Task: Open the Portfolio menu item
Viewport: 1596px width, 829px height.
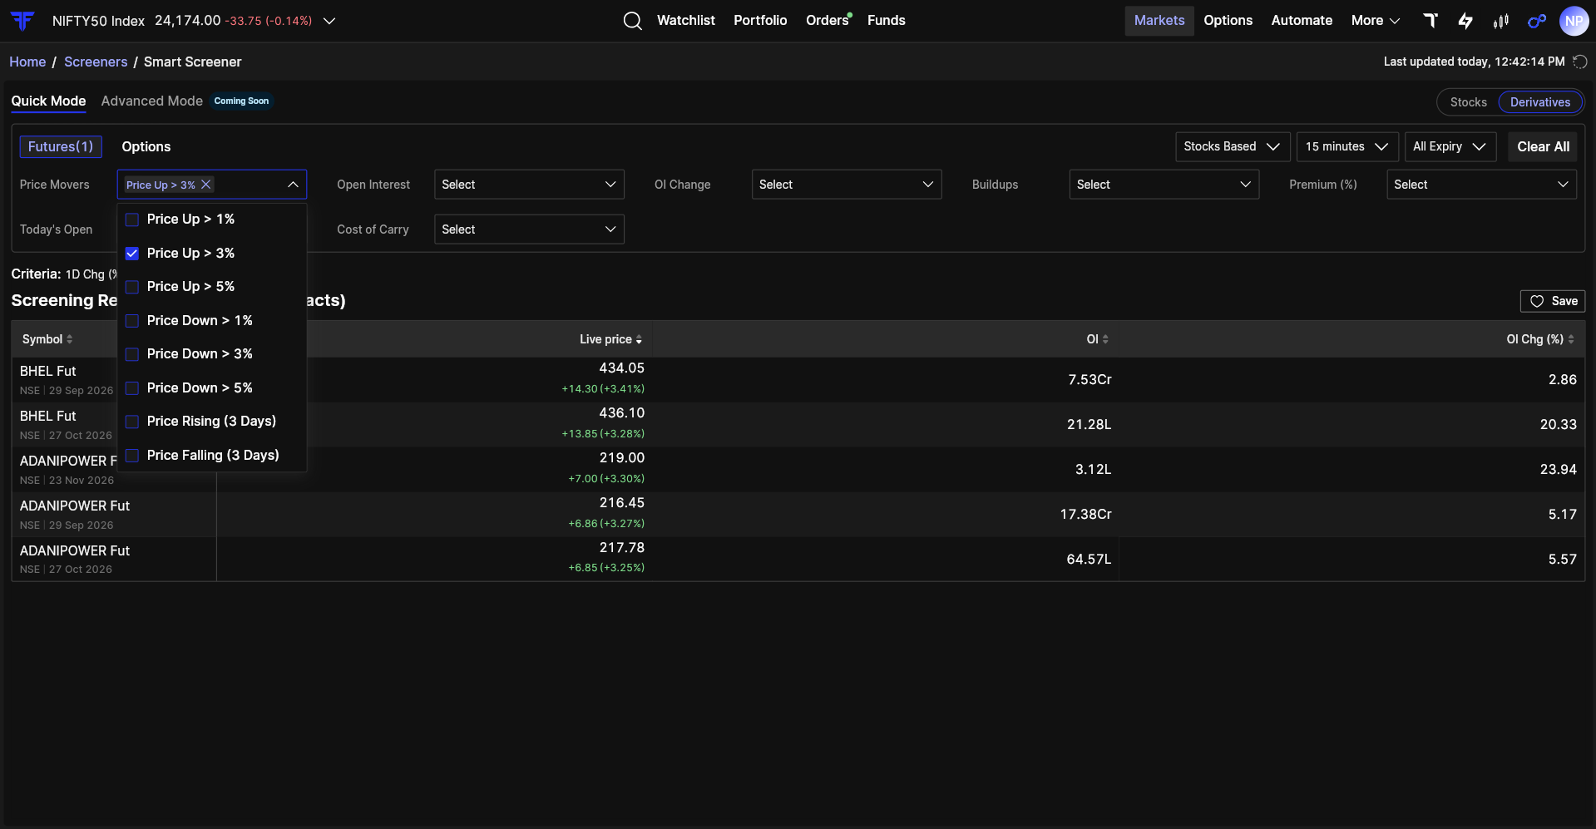Action: tap(760, 21)
